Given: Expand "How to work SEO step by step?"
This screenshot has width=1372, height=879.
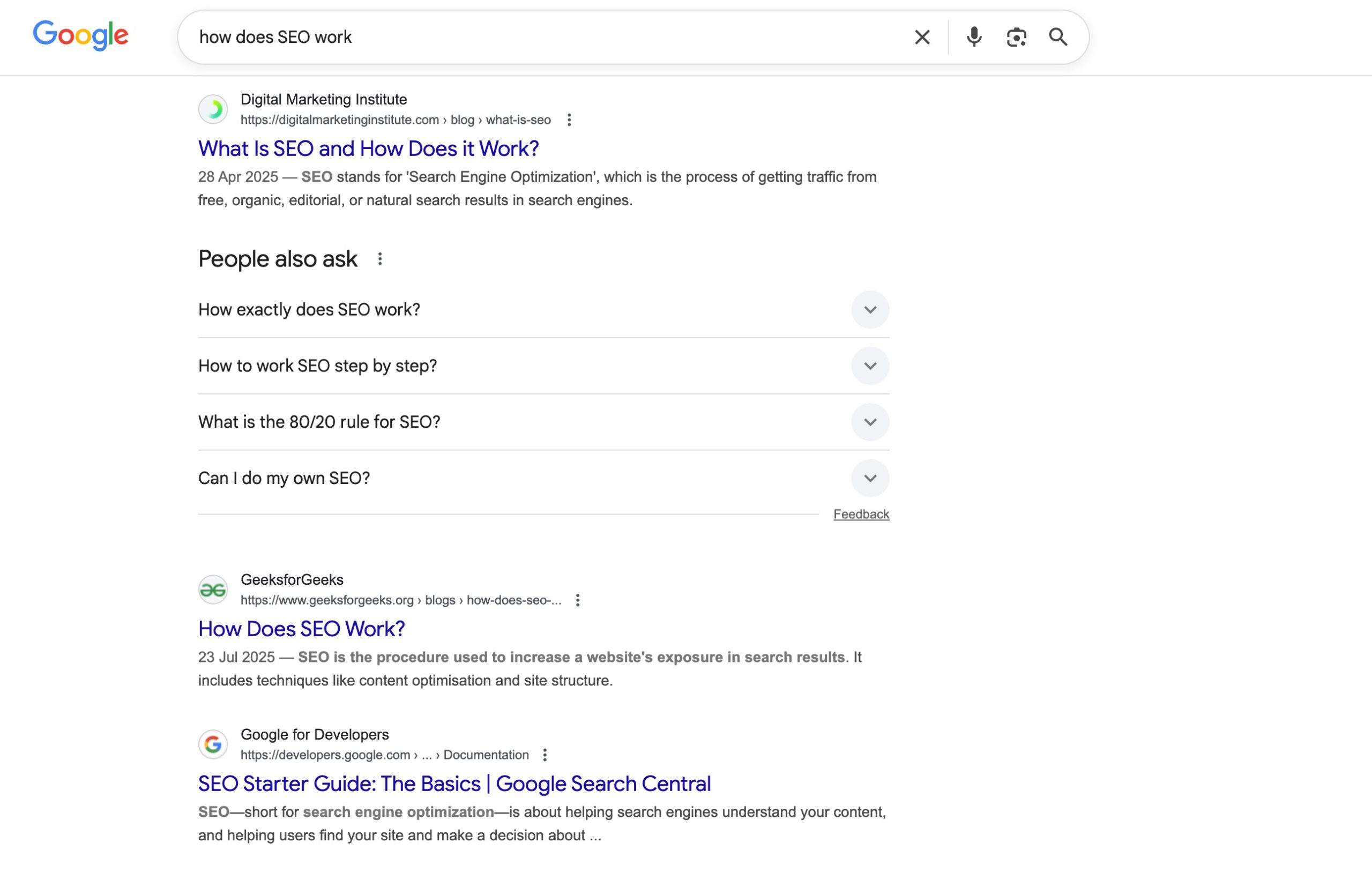Looking at the screenshot, I should (x=869, y=366).
